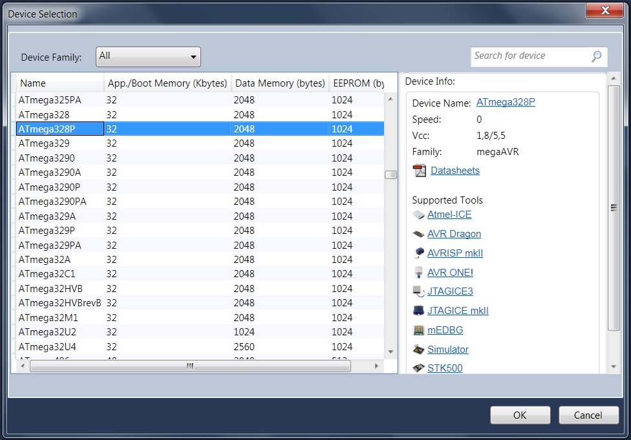Sort by Data Memory (bytes) column
Screen dimensions: 631x440
click(x=279, y=83)
